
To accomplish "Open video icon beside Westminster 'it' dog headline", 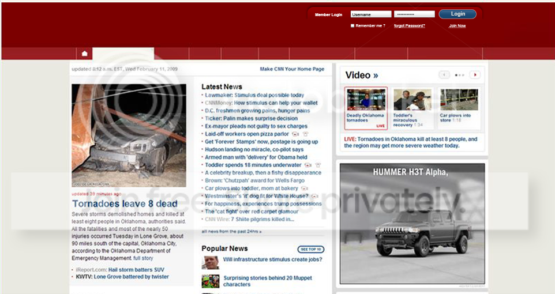I will (314, 197).
